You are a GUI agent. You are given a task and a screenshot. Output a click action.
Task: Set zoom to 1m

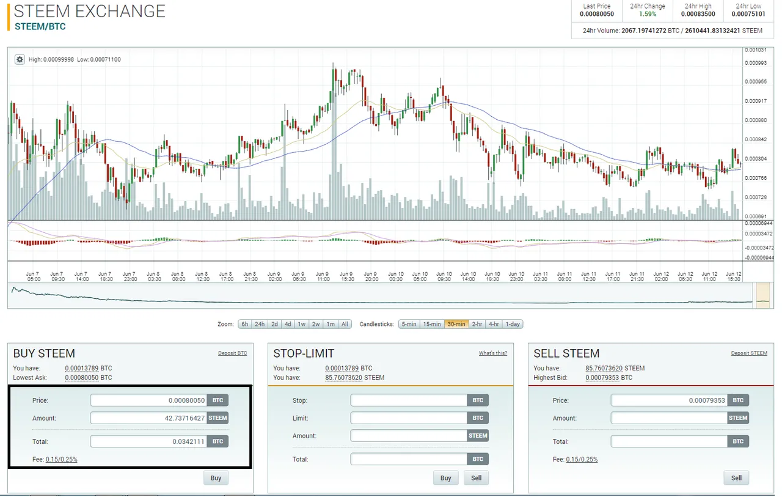click(x=331, y=324)
